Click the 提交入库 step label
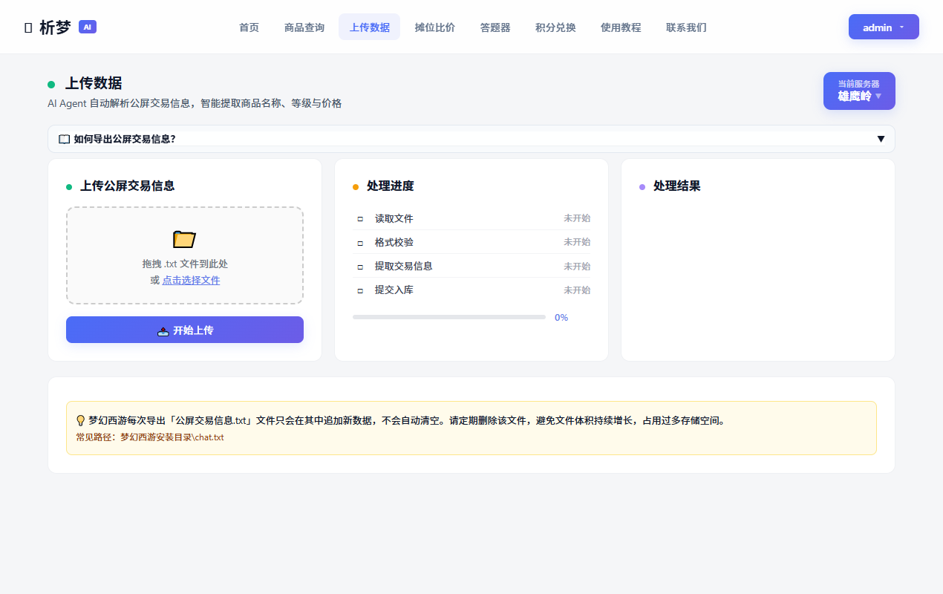The image size is (943, 594). 394,290
